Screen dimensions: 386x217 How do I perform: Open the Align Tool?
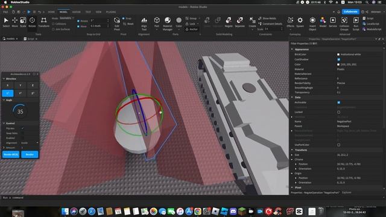pyautogui.click(x=144, y=24)
